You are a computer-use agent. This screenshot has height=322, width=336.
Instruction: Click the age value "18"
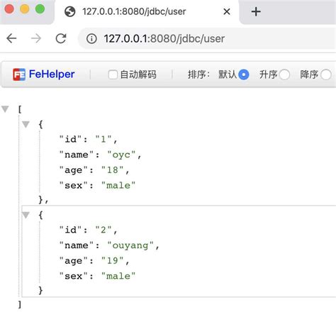[x=112, y=170]
